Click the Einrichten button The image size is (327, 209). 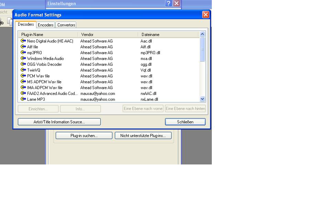38,109
